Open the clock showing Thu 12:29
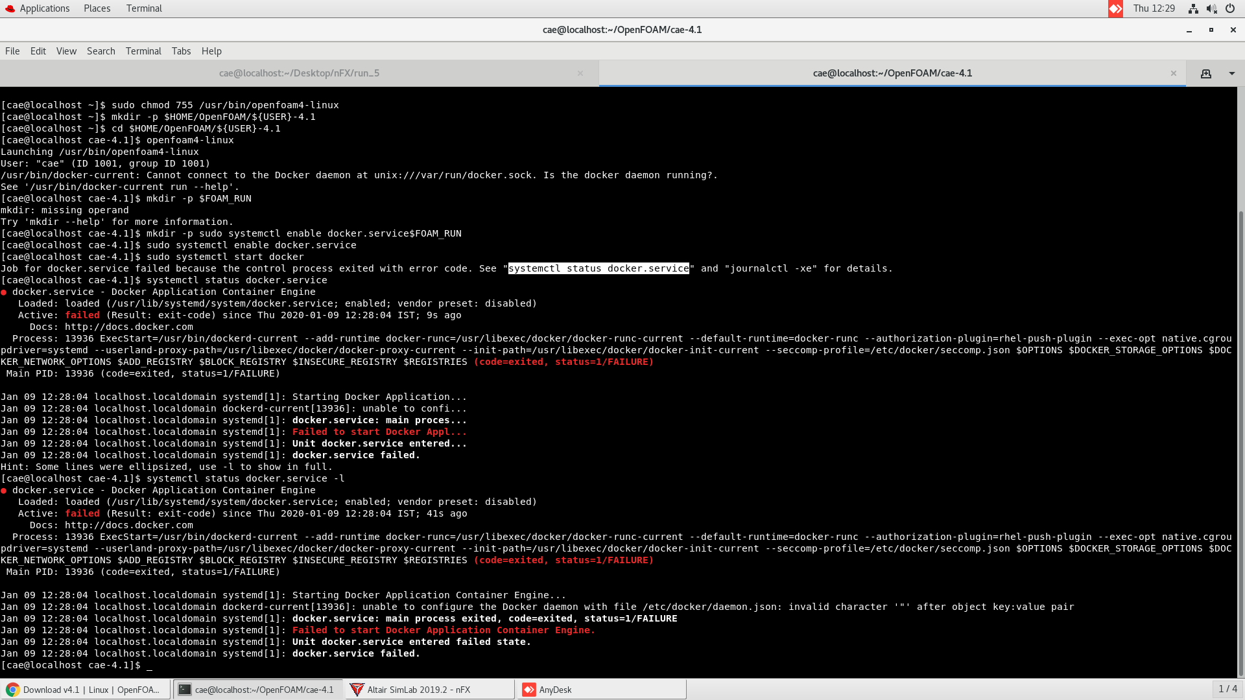Image resolution: width=1245 pixels, height=700 pixels. (1154, 8)
